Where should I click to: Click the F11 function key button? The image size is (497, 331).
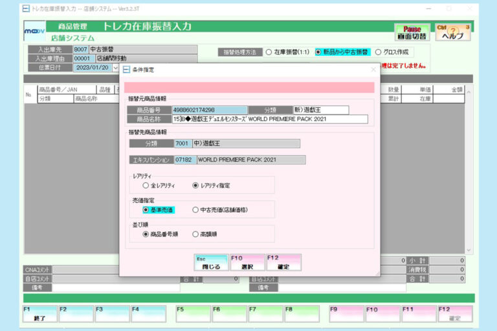click(419, 314)
